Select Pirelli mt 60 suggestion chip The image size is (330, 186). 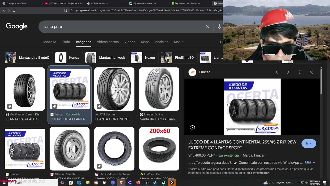click(x=179, y=58)
